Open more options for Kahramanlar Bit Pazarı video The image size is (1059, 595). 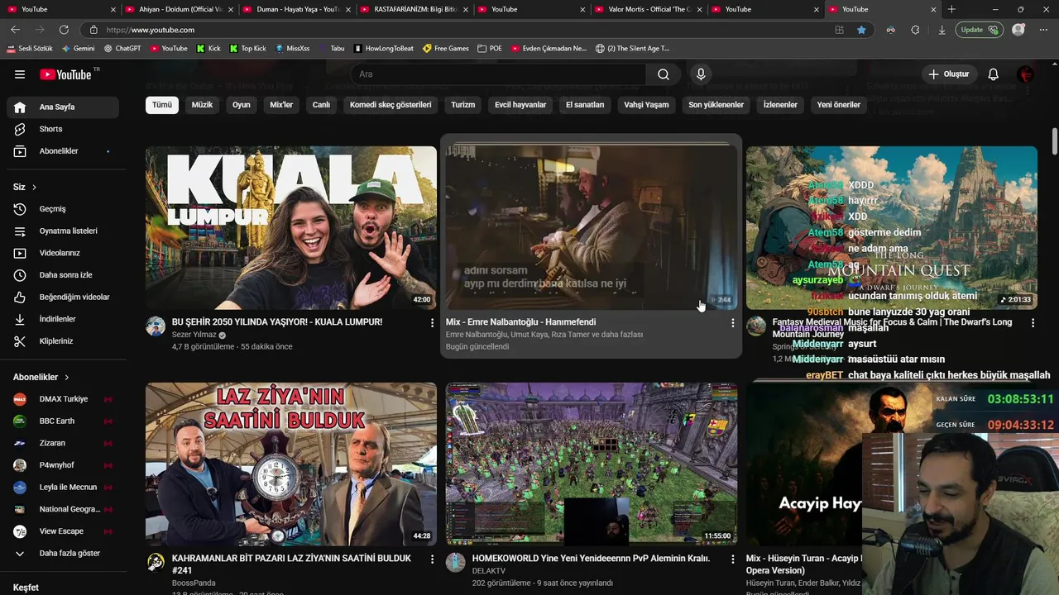click(x=432, y=559)
